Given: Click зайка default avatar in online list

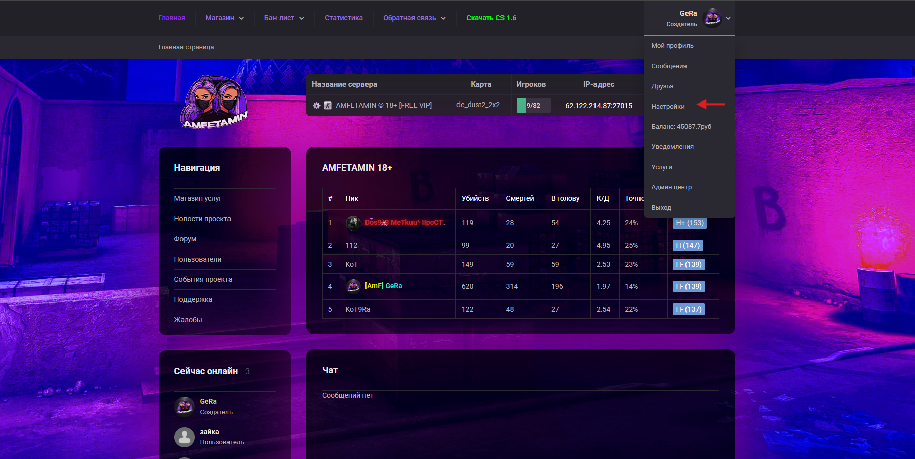Looking at the screenshot, I should point(185,437).
